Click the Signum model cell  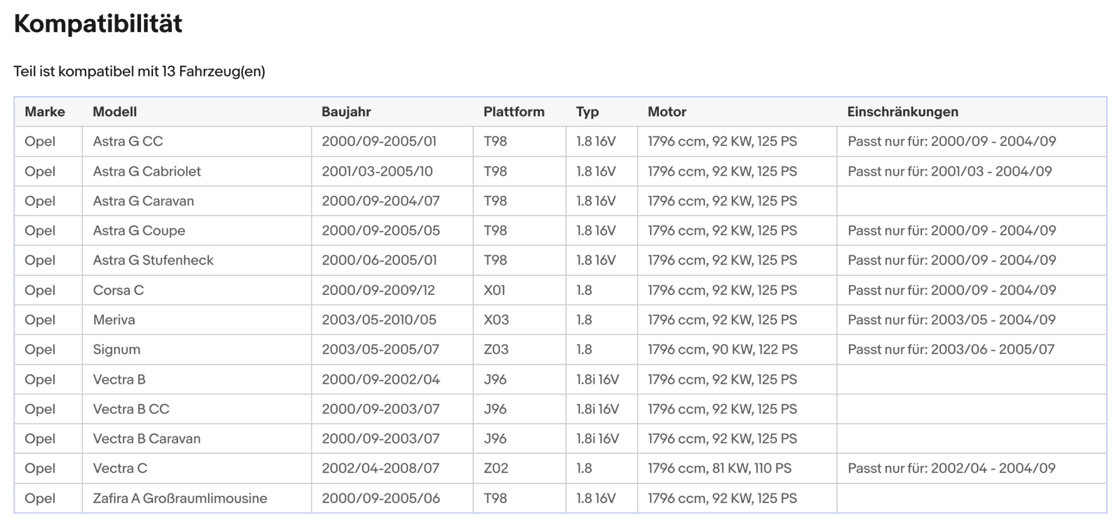coord(116,350)
